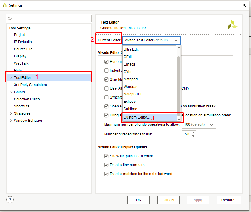This screenshot has height=212, width=251.
Task: Select Eclipse from the list
Action: tap(150, 102)
